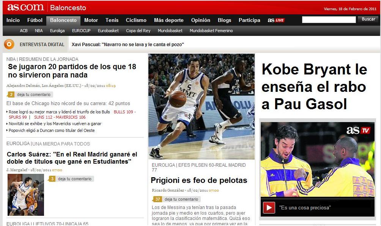
Task: Click the Ricardo González byline
Action: 168,190
